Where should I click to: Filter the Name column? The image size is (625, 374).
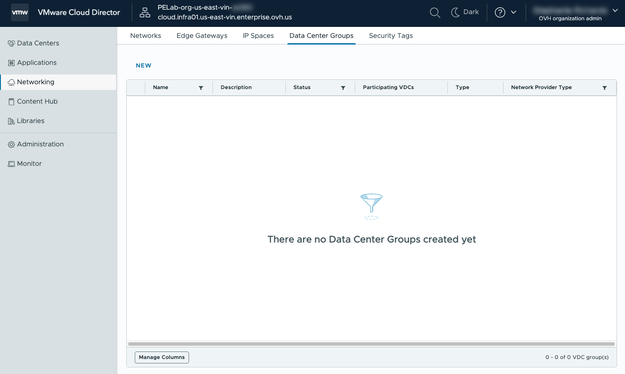[201, 88]
